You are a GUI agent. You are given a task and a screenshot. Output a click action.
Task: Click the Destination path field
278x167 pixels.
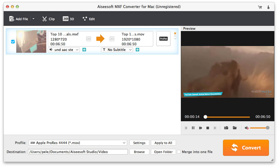78,152
